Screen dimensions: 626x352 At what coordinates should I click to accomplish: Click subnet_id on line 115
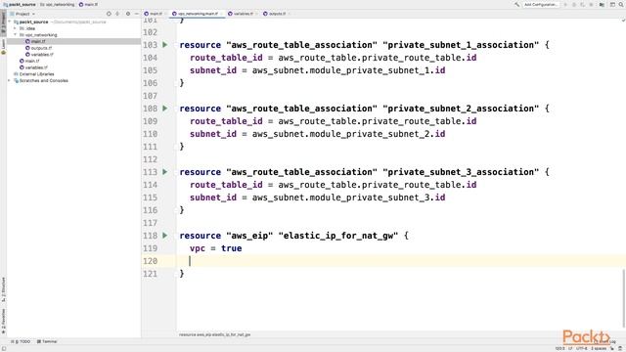pyautogui.click(x=213, y=198)
